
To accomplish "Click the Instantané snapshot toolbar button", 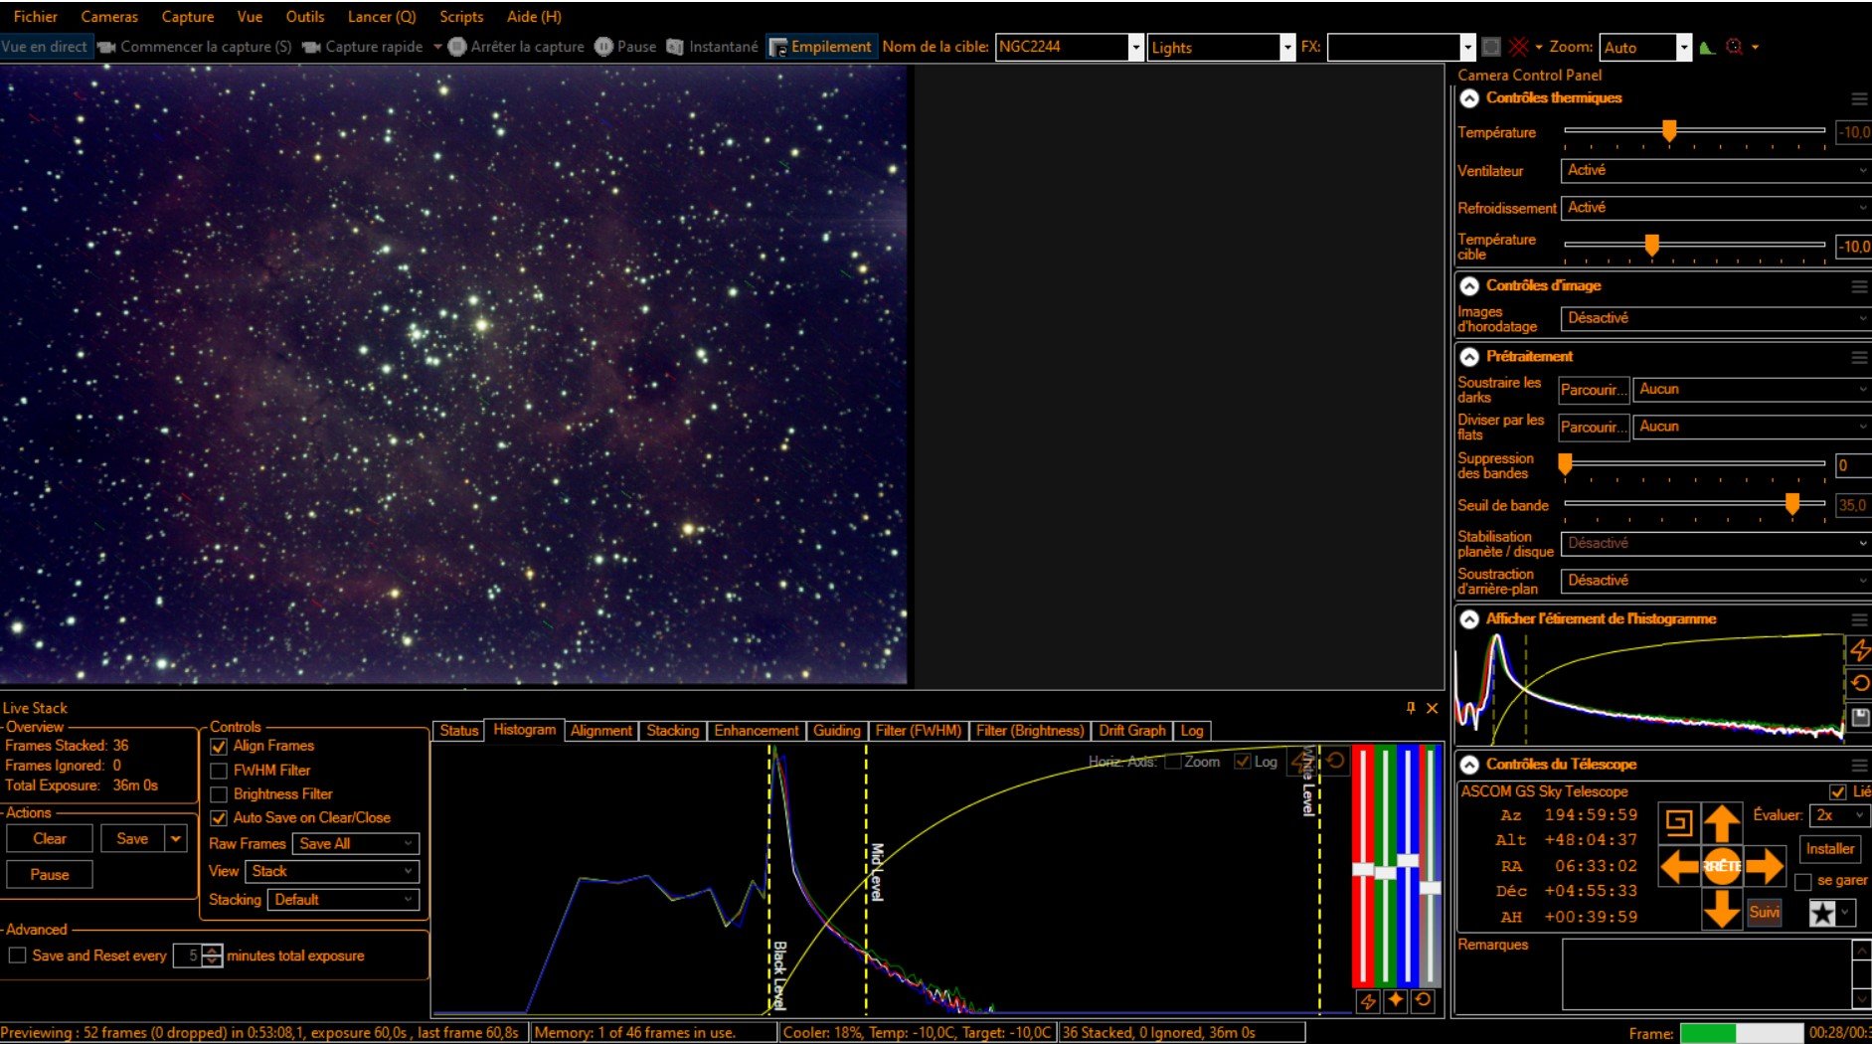I will [713, 47].
